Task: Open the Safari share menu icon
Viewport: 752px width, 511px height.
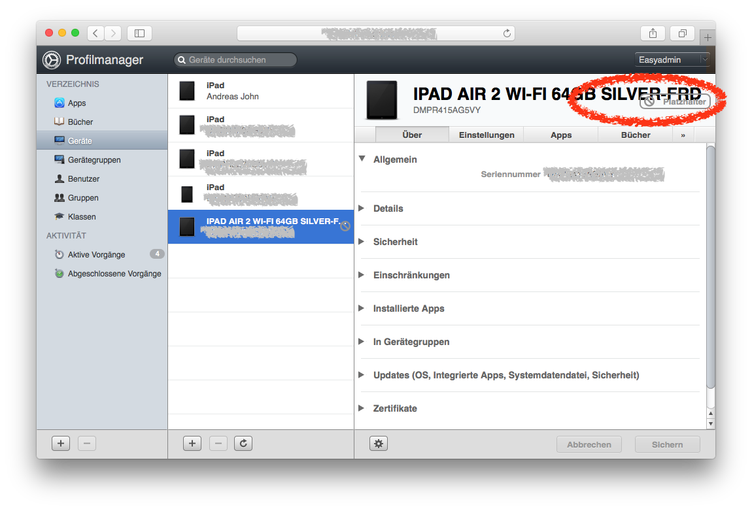Action: click(653, 33)
